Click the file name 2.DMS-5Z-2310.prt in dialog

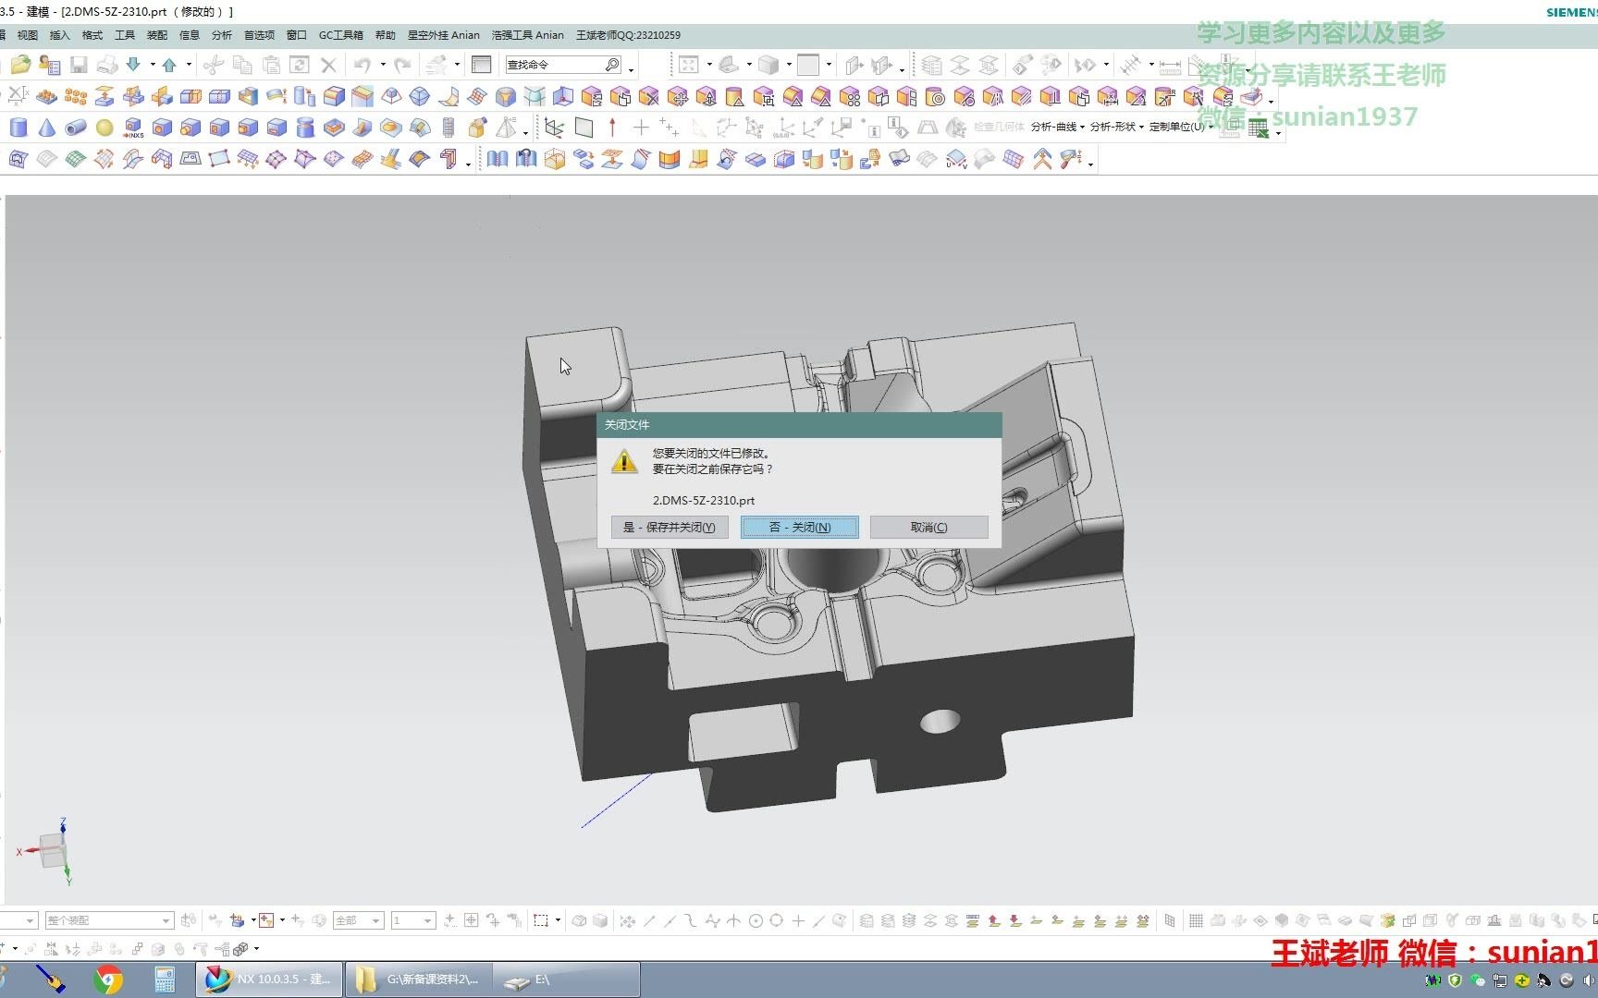704,500
